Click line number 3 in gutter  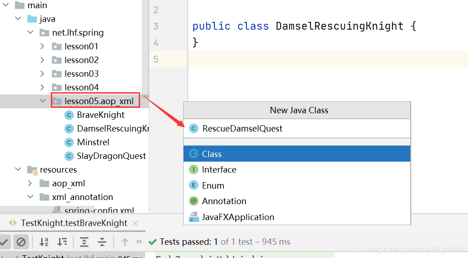click(156, 26)
